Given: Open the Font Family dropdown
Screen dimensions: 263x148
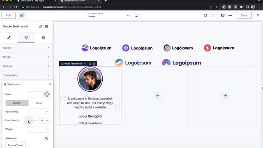Looking at the screenshot, I should click(x=39, y=112).
